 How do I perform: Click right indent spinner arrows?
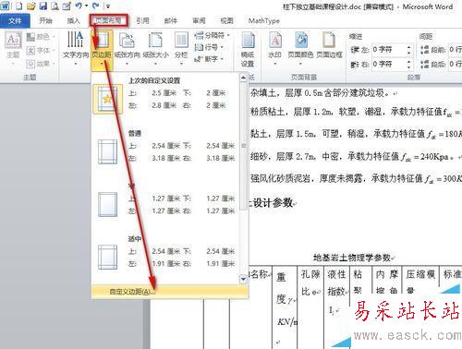[x=409, y=64]
